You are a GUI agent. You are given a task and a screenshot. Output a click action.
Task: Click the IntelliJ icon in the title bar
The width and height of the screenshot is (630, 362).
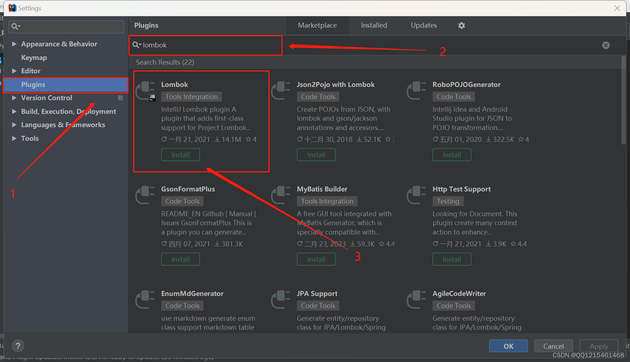12,8
